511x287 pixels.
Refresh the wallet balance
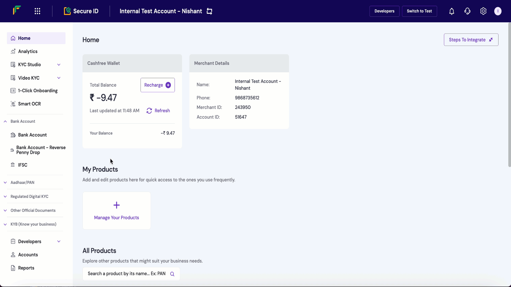coord(158,111)
